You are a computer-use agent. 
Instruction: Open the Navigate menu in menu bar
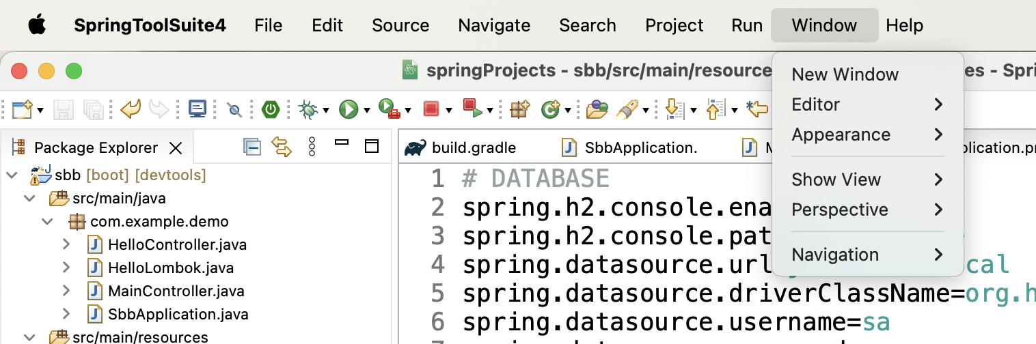(494, 25)
